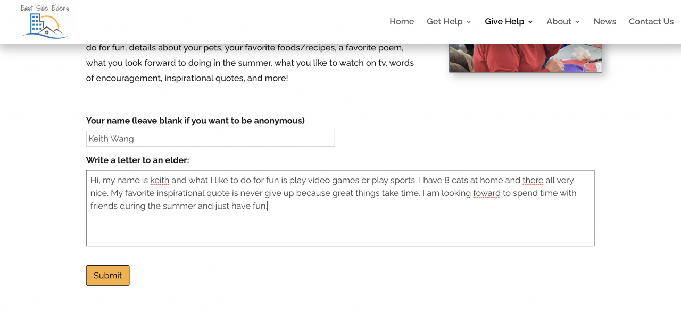681x324 pixels.
Task: Open the About menu item
Action: coord(558,22)
